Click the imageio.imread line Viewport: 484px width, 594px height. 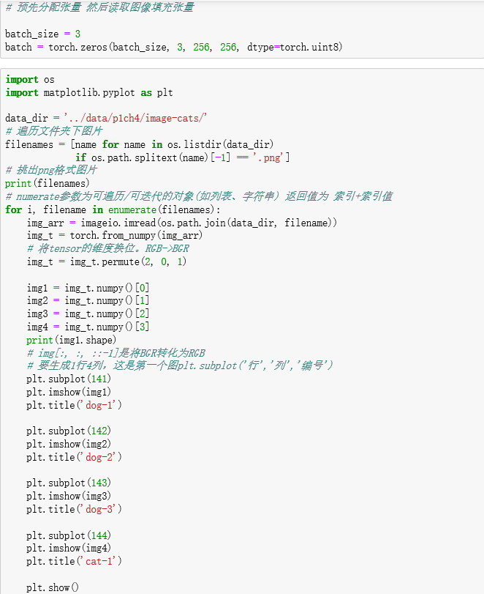pyautogui.click(x=182, y=223)
